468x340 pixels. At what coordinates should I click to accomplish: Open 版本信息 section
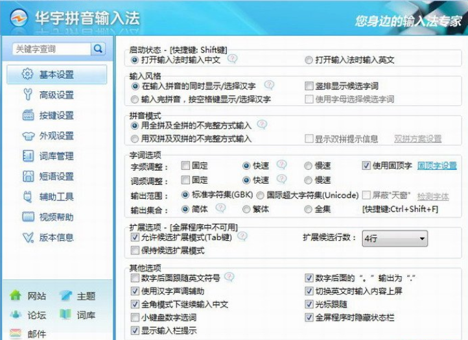pos(56,237)
